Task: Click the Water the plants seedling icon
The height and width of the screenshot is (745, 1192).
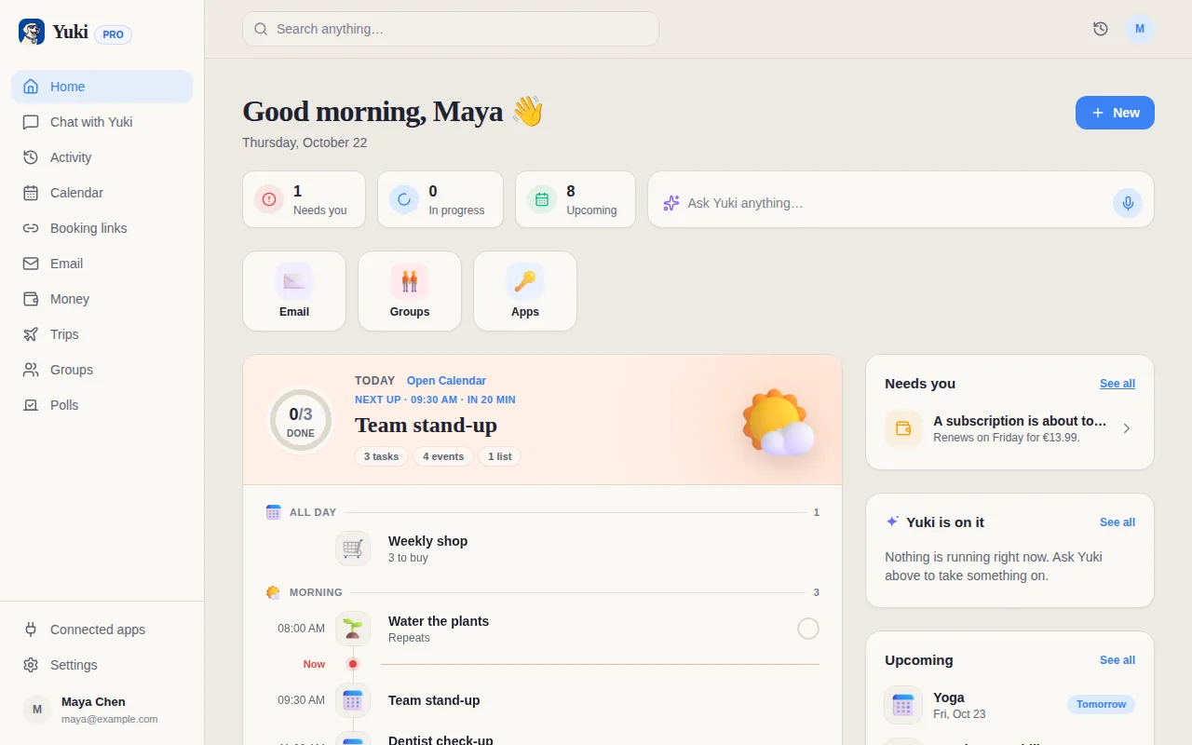Action: click(353, 629)
